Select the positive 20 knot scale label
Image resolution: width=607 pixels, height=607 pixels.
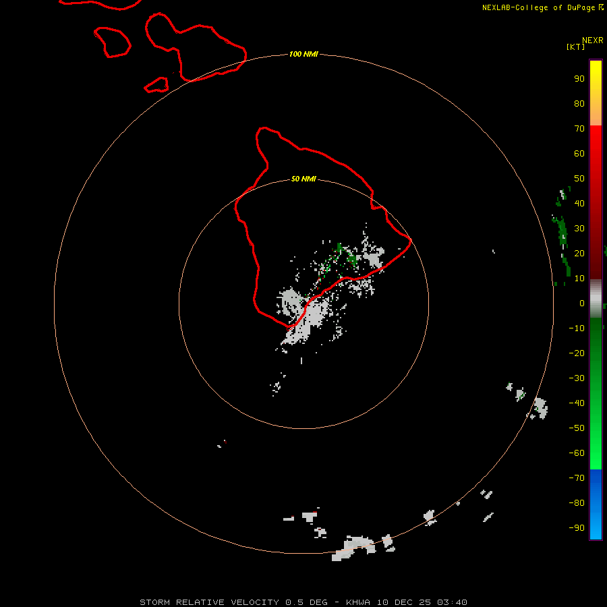click(579, 253)
